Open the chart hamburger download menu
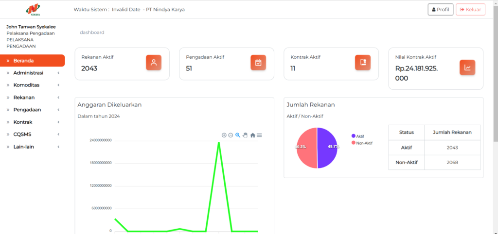The width and height of the screenshot is (498, 234). (x=260, y=135)
